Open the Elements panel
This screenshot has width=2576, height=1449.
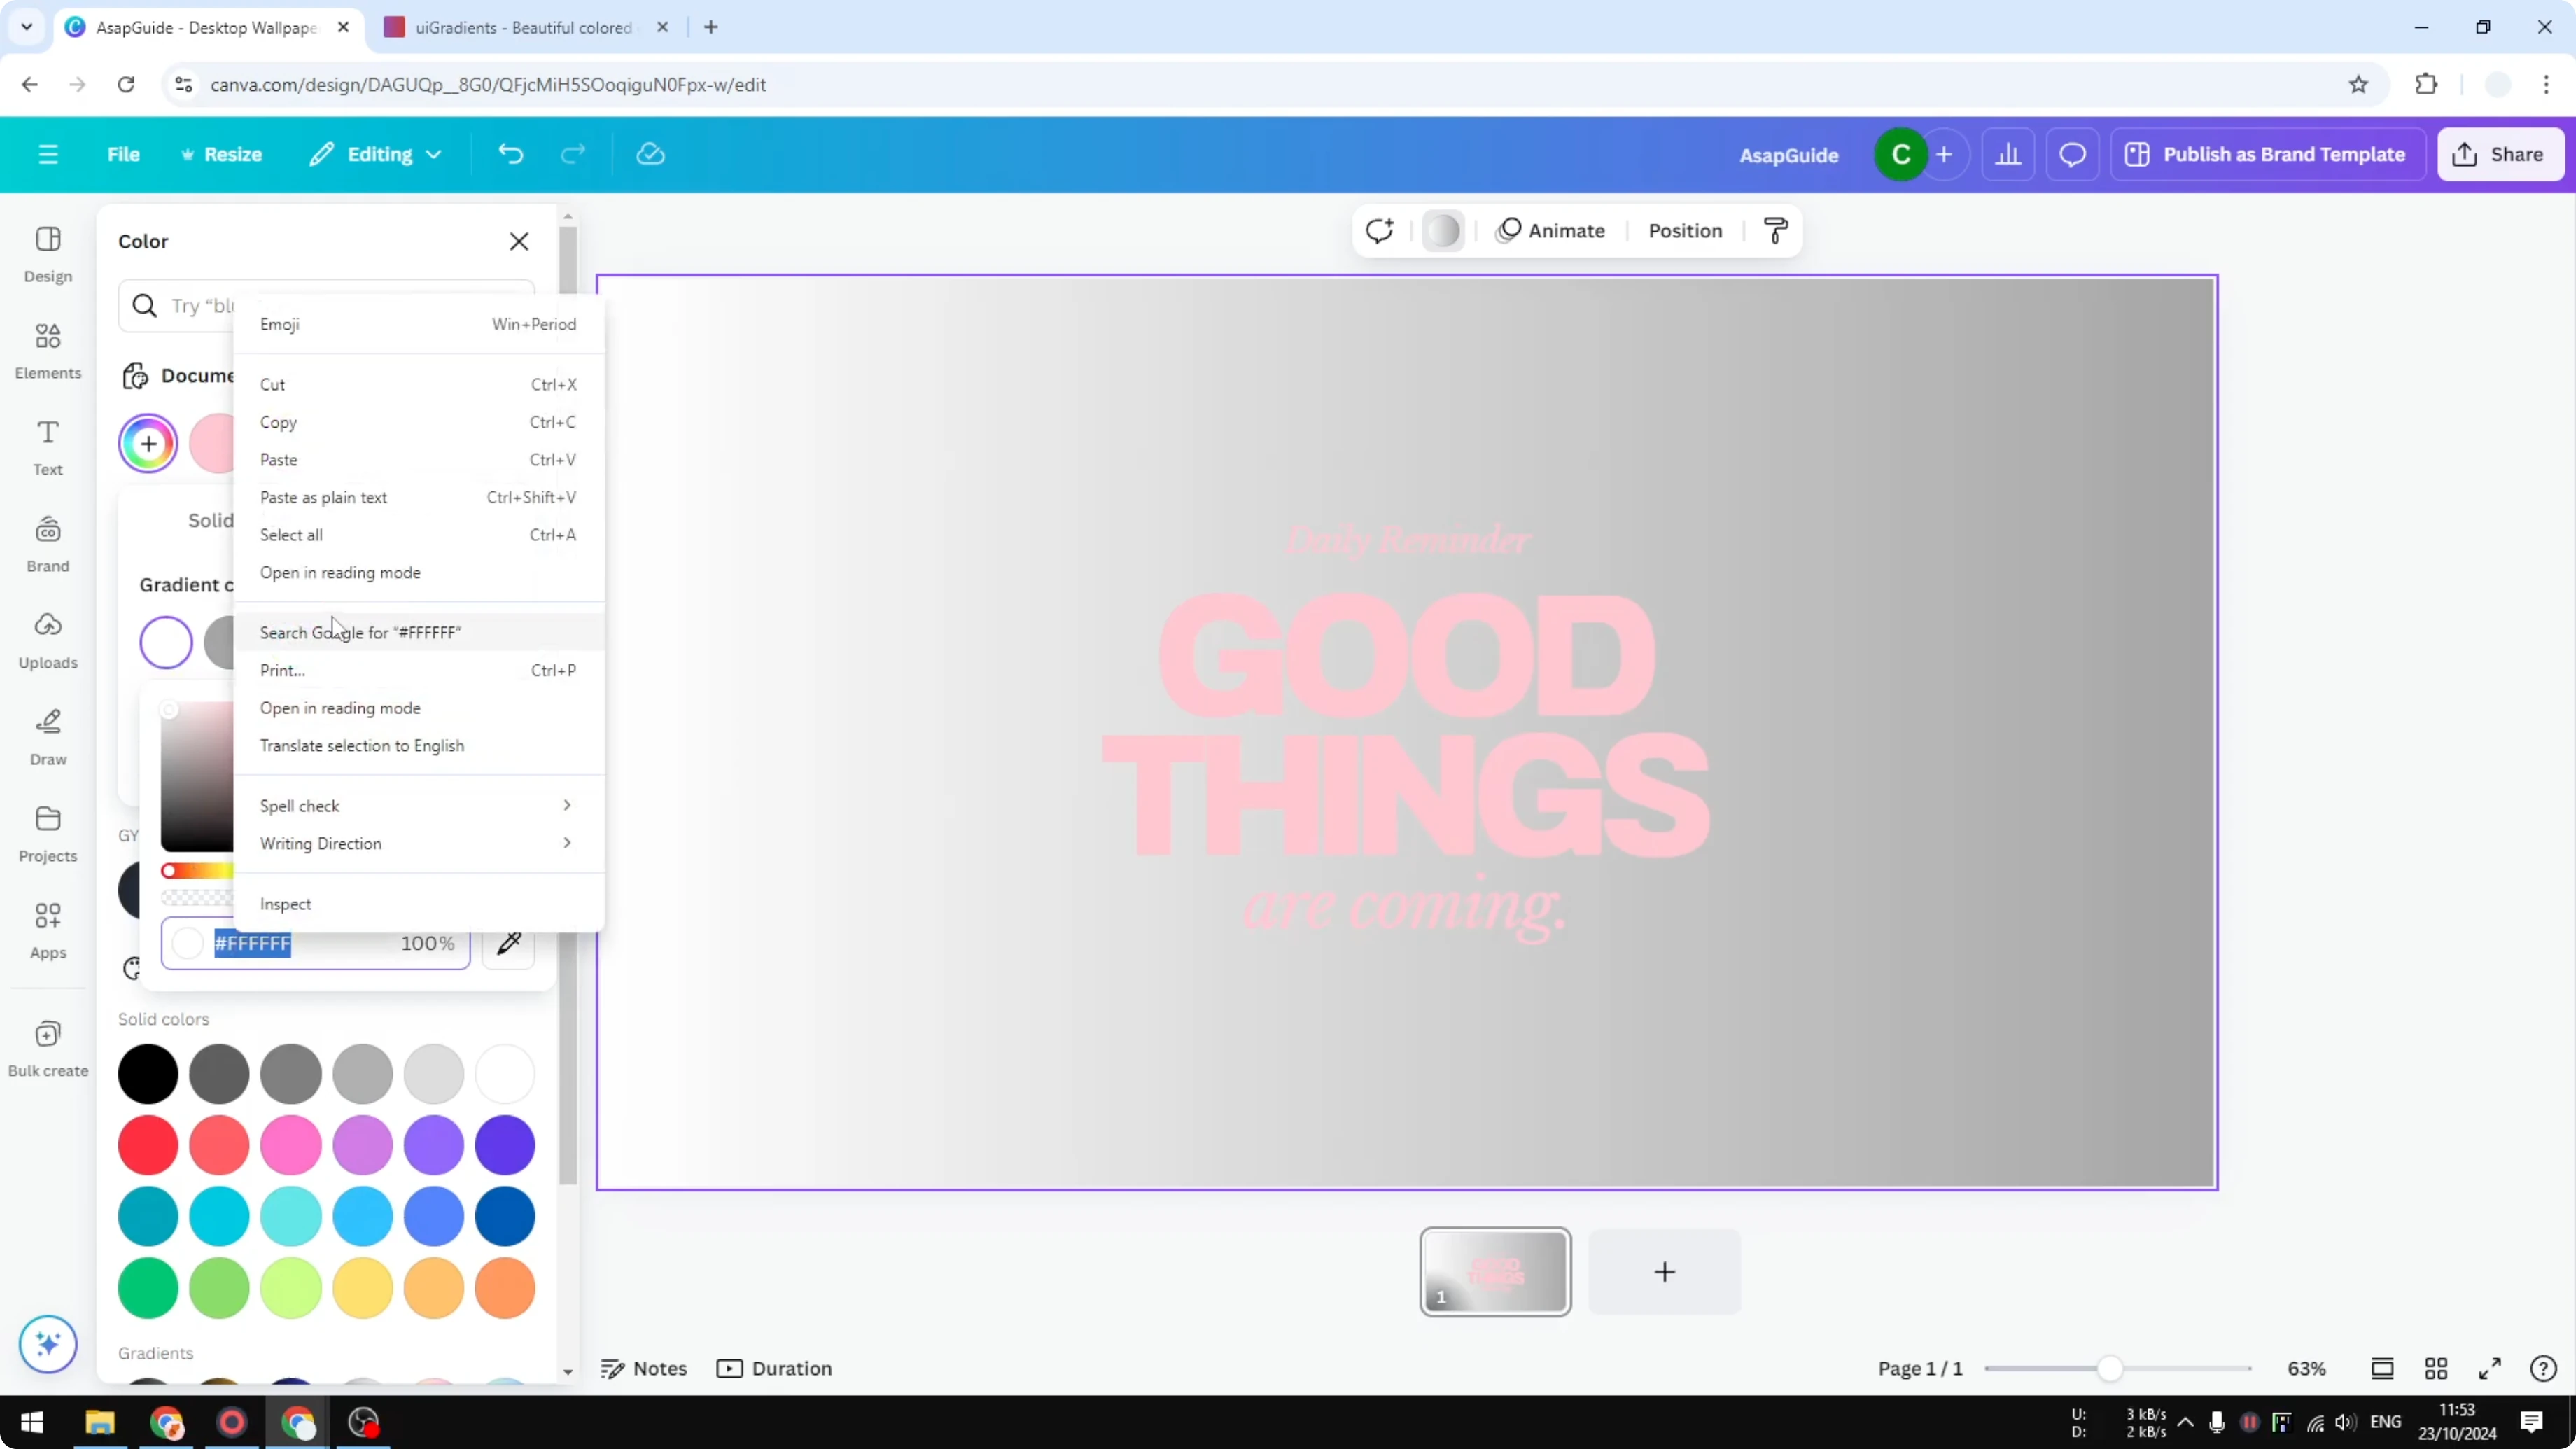pyautogui.click(x=48, y=351)
